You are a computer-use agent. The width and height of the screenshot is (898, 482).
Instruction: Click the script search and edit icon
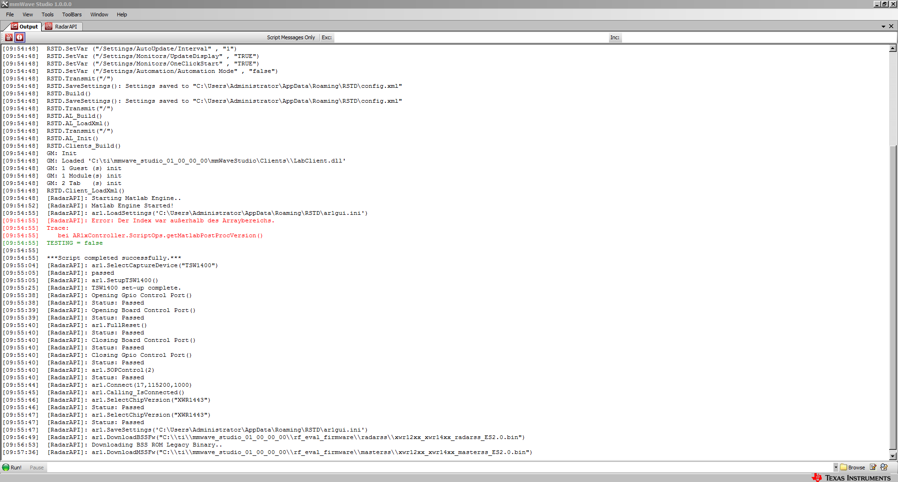pyautogui.click(x=884, y=467)
